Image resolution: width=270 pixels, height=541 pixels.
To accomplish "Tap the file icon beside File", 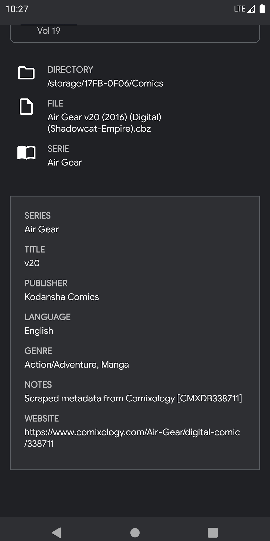I will point(26,107).
